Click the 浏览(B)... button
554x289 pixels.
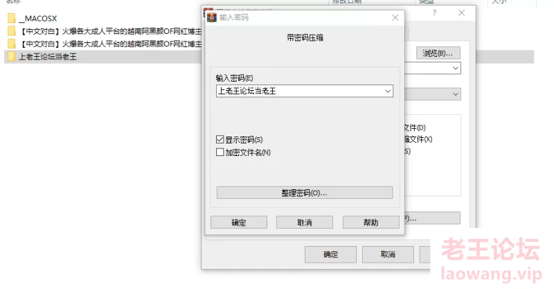(x=438, y=53)
